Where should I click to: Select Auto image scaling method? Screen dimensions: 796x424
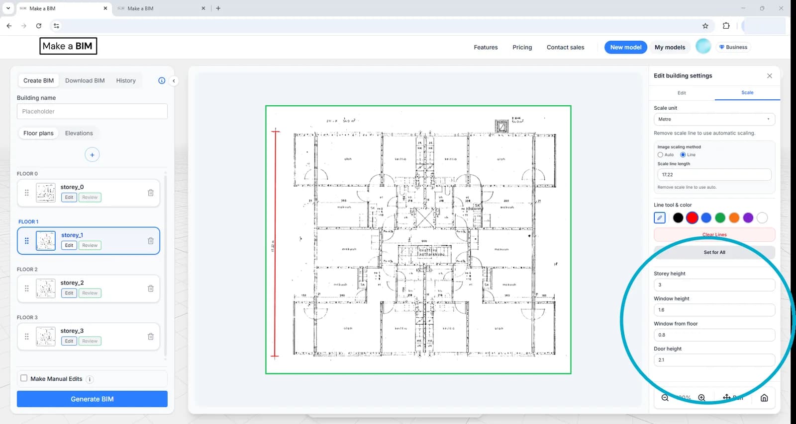click(660, 155)
